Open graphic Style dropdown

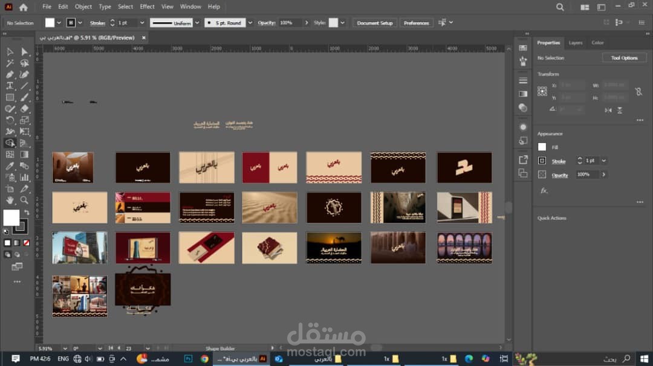point(342,23)
